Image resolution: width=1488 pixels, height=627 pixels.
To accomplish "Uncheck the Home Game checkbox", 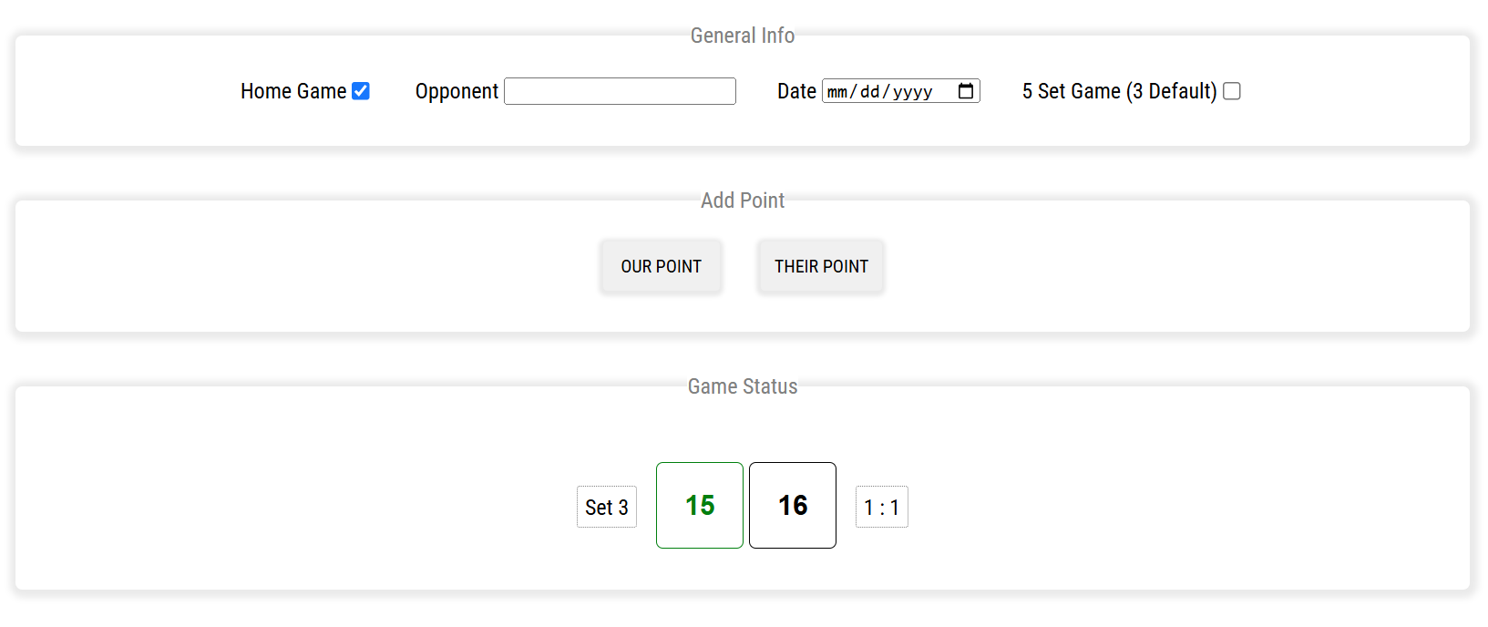I will point(361,91).
